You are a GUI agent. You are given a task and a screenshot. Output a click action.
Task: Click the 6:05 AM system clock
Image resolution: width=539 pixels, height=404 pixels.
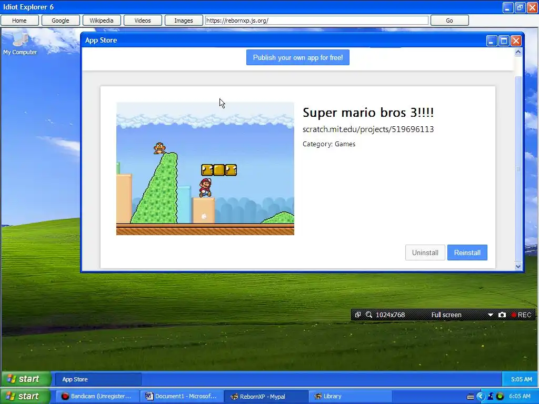pyautogui.click(x=520, y=396)
